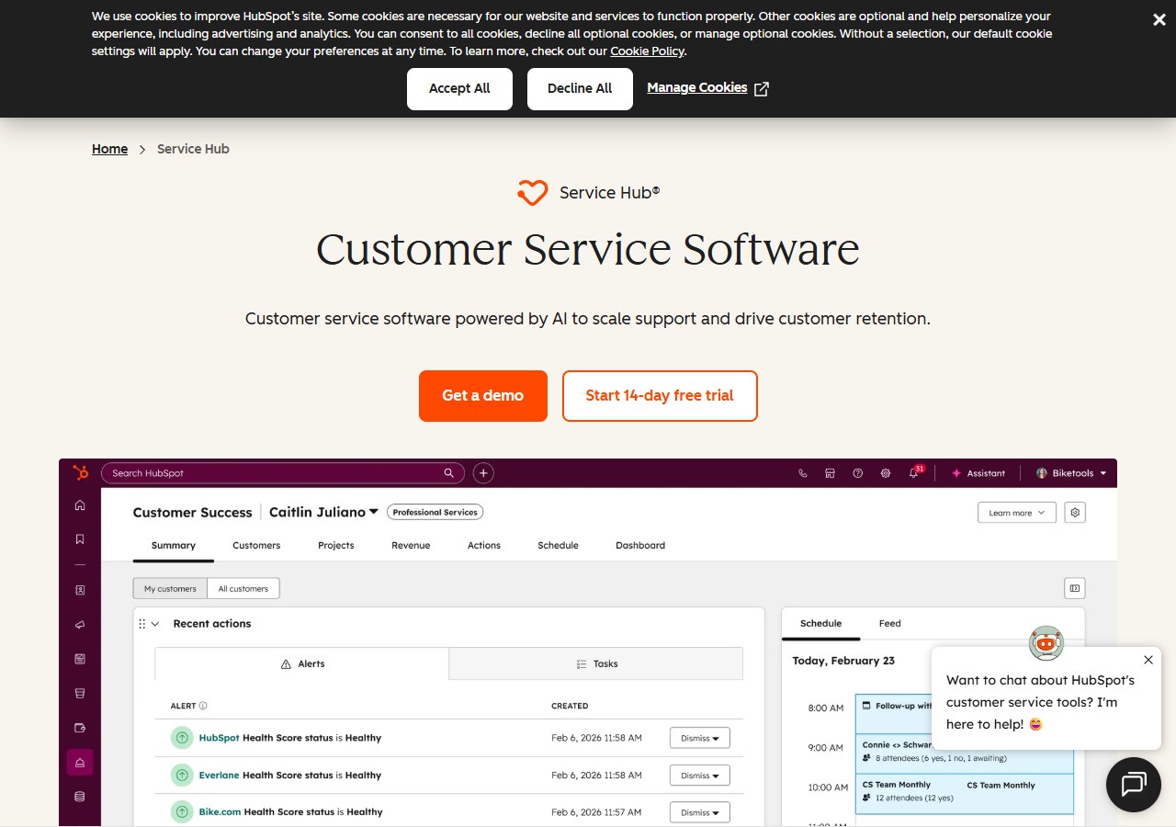The image size is (1176, 827).
Task: Switch to the Dashboard tab
Action: [x=640, y=545]
